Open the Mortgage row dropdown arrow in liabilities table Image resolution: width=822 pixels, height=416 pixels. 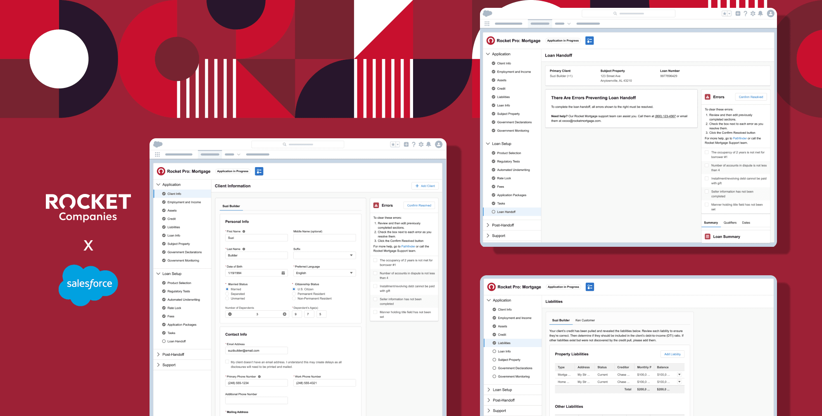pyautogui.click(x=679, y=375)
